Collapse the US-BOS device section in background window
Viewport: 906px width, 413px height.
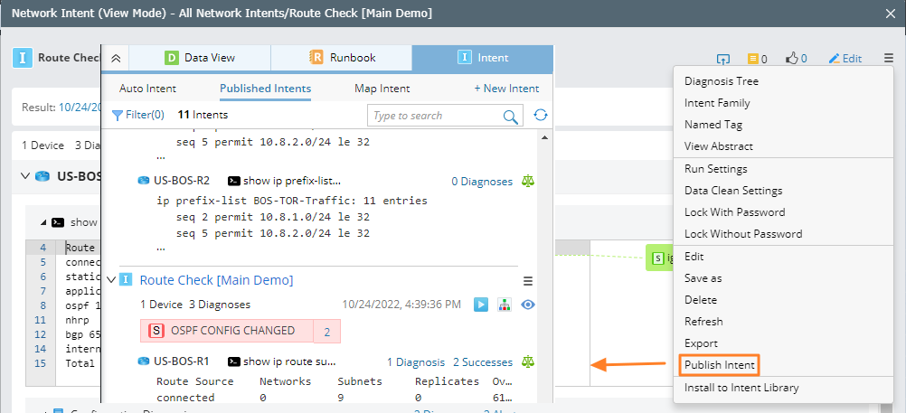24,175
